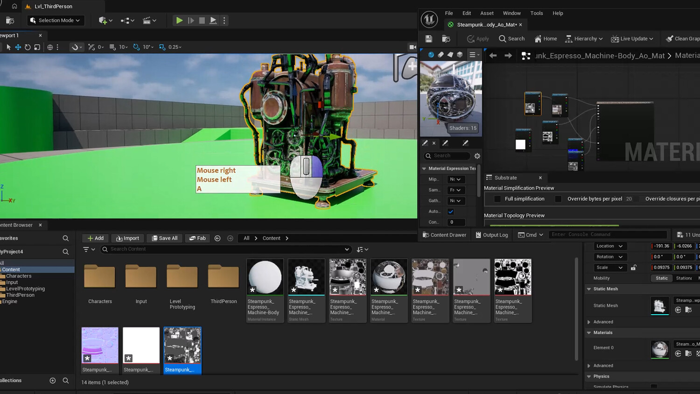Click the back arrow in material graph
The height and width of the screenshot is (394, 700).
pyautogui.click(x=493, y=56)
